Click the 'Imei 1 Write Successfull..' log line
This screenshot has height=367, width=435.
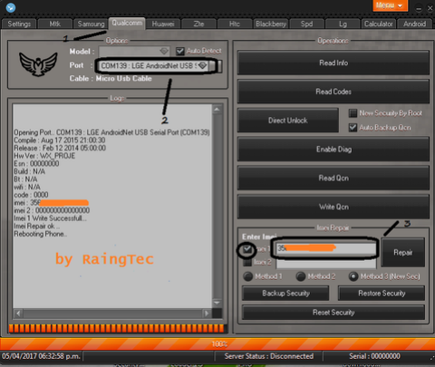[50, 218]
